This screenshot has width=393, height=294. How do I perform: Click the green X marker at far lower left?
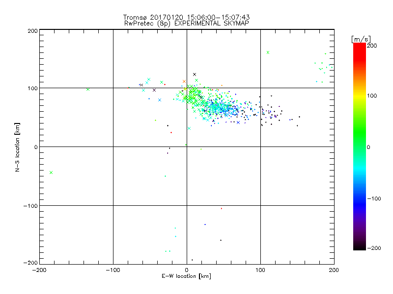point(51,172)
